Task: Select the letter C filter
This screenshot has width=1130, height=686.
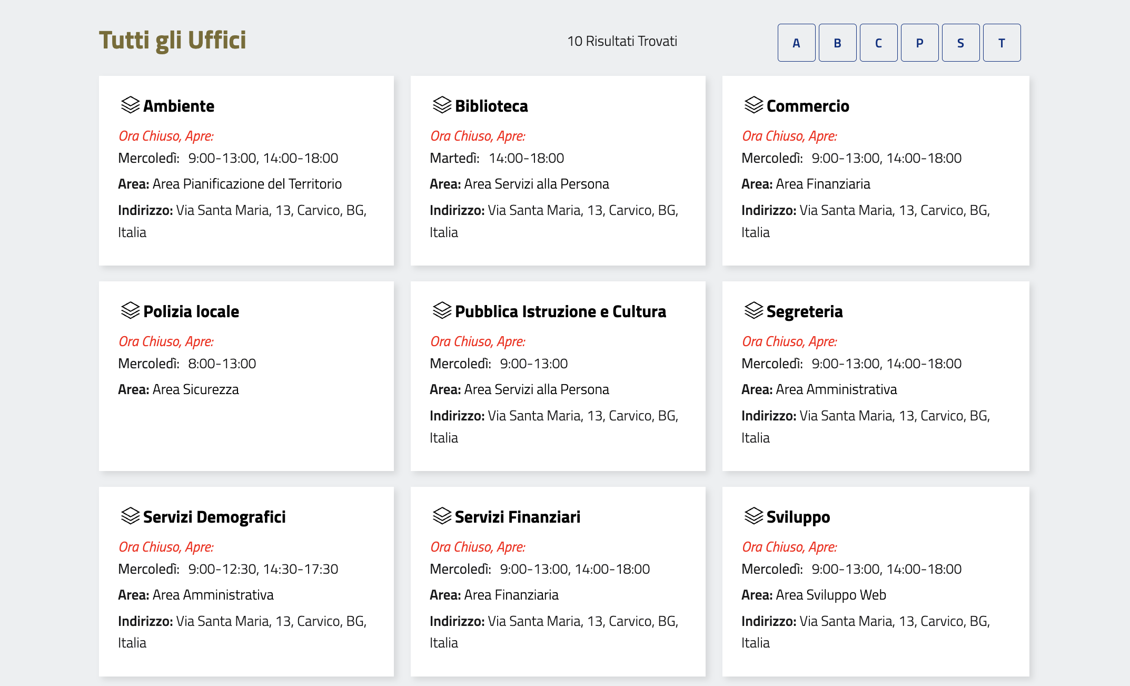Action: click(878, 43)
